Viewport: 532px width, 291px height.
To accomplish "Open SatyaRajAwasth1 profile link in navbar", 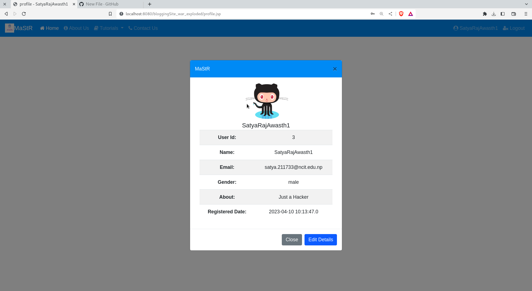I will [x=475, y=28].
